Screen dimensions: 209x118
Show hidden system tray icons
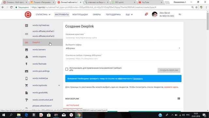[172, 115]
